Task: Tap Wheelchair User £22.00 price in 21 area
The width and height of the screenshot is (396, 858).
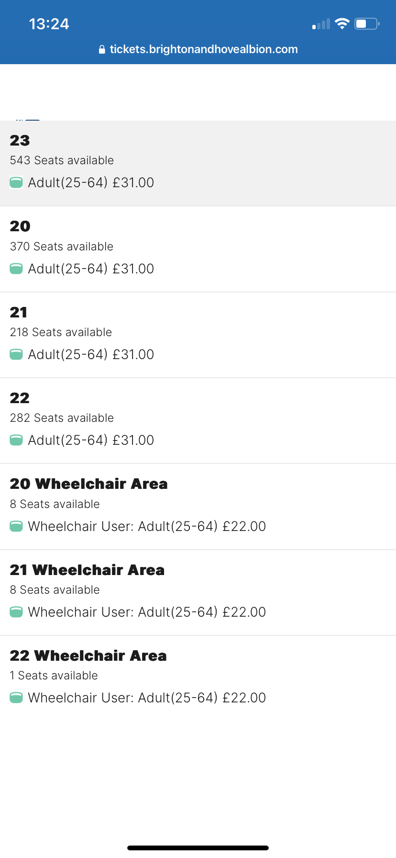Action: (147, 612)
